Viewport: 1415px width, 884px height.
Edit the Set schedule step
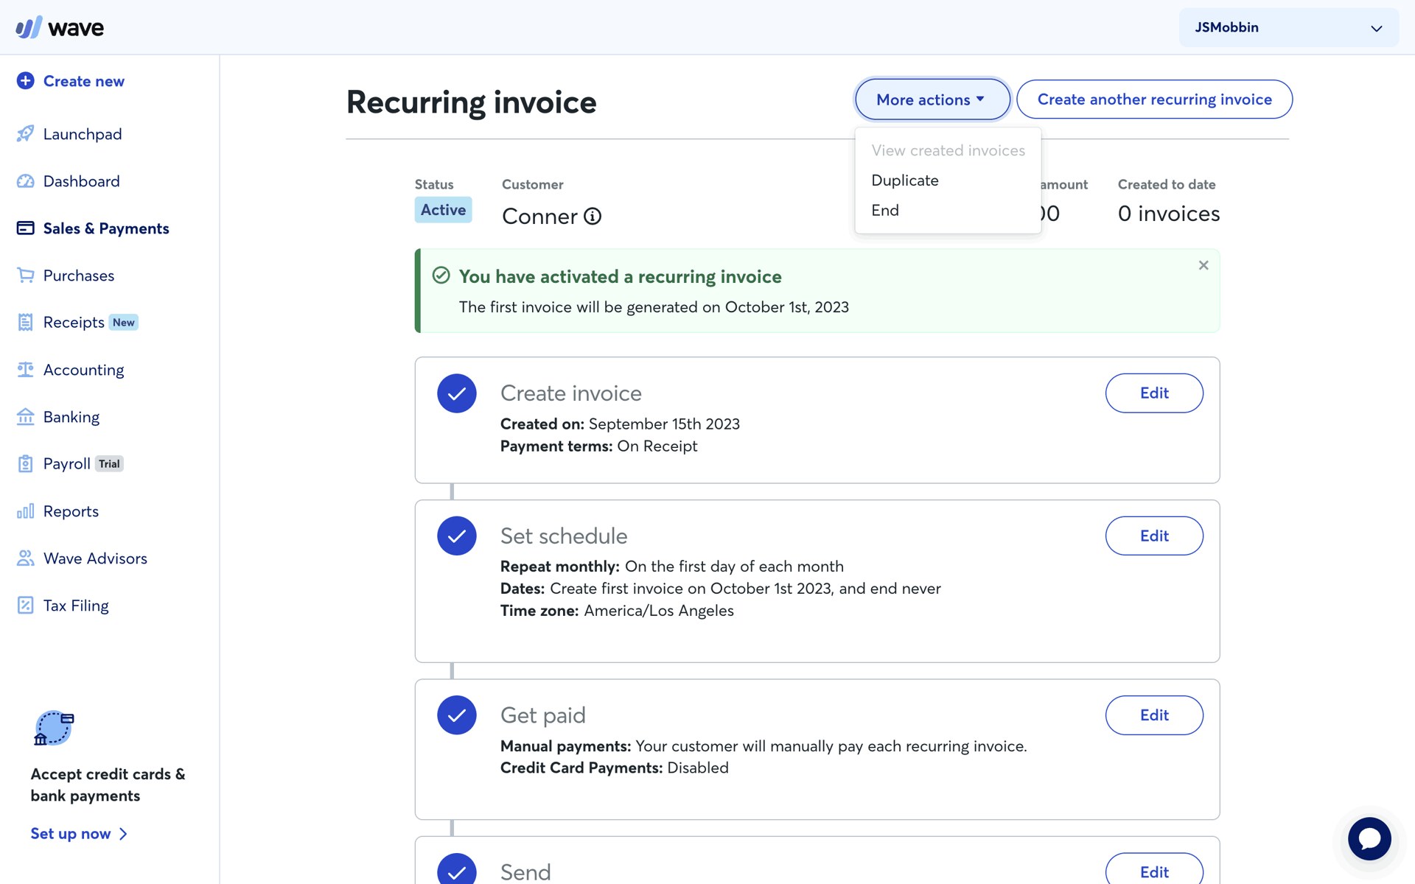(1154, 536)
